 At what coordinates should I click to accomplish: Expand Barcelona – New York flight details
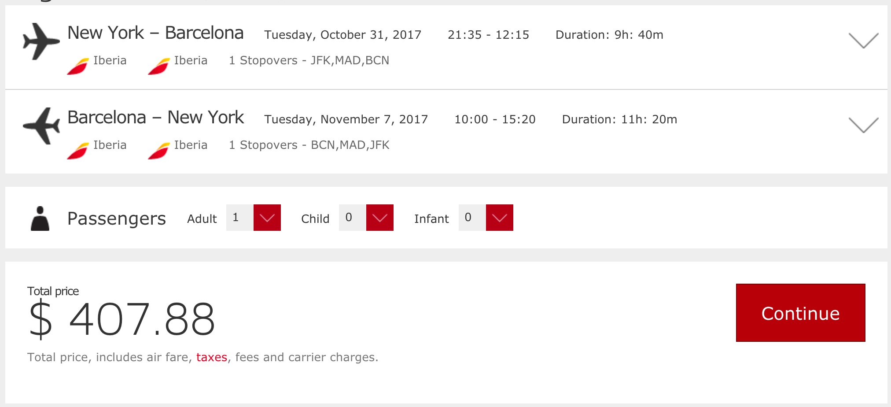pos(863,125)
